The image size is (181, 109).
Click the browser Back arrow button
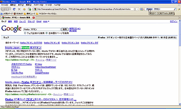3,9
